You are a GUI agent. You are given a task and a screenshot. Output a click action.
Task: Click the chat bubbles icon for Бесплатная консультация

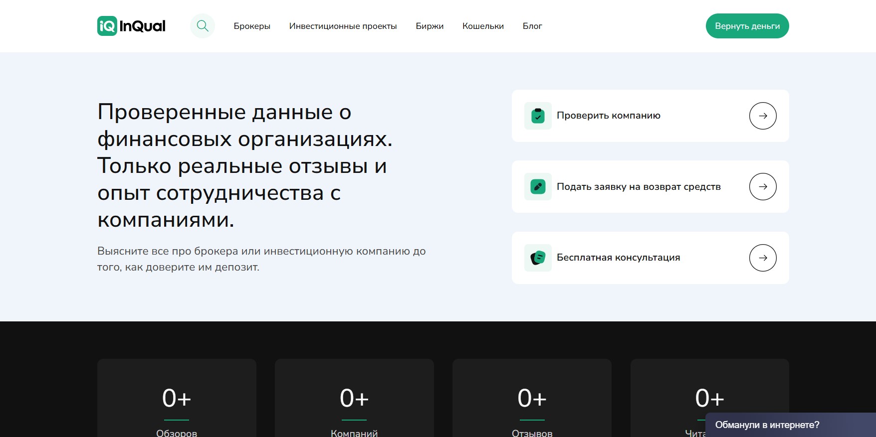pyautogui.click(x=538, y=258)
